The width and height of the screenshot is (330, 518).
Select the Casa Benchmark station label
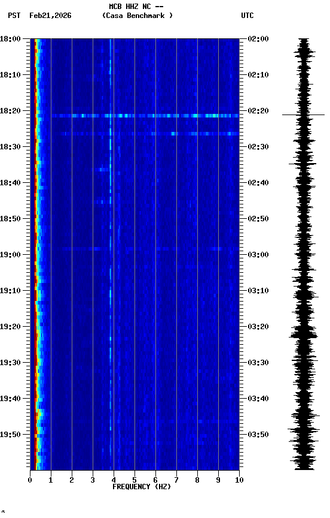tap(137, 16)
